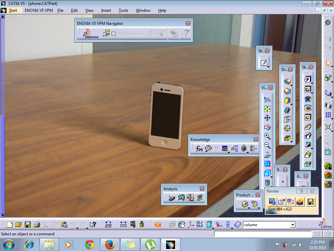Open the Formula f(x) tool
This screenshot has height=251, width=334.
[199, 149]
